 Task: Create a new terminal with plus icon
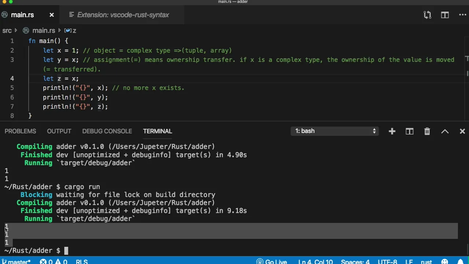392,131
